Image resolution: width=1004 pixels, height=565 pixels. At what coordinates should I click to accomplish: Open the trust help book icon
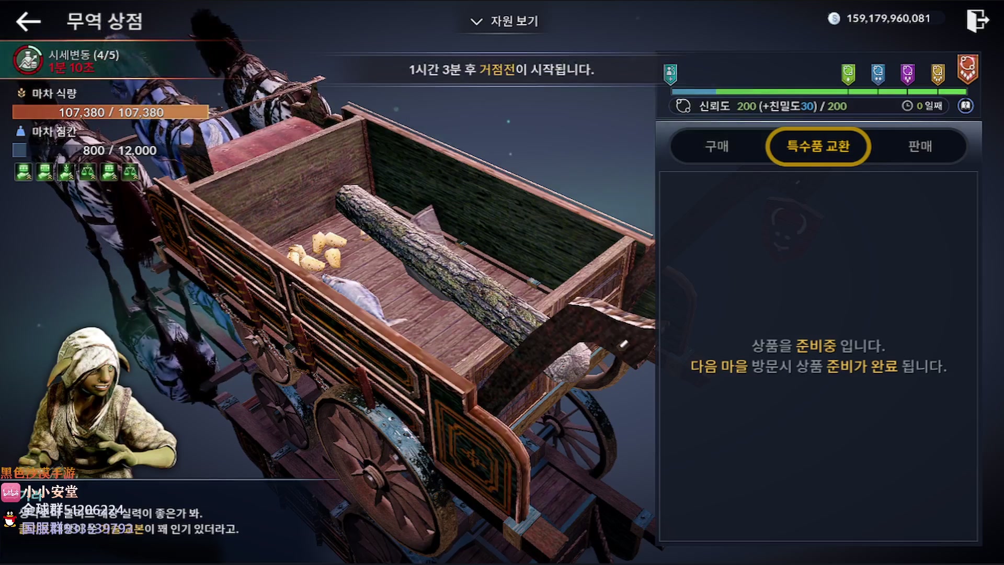pyautogui.click(x=965, y=106)
